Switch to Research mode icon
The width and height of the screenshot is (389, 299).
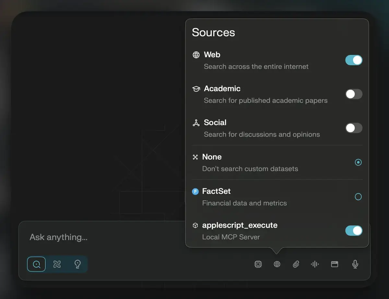(x=57, y=264)
